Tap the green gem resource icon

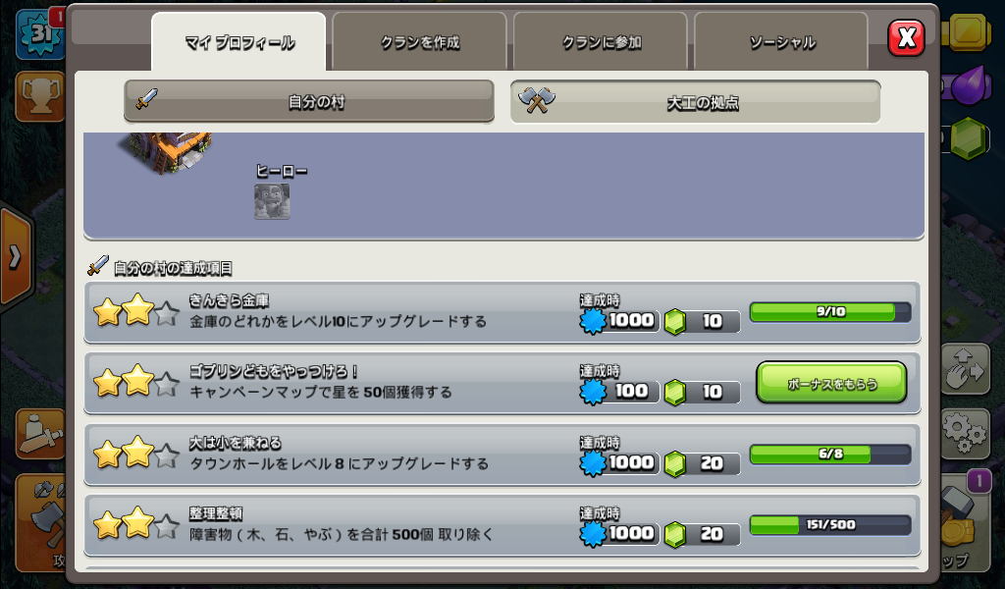tap(967, 137)
